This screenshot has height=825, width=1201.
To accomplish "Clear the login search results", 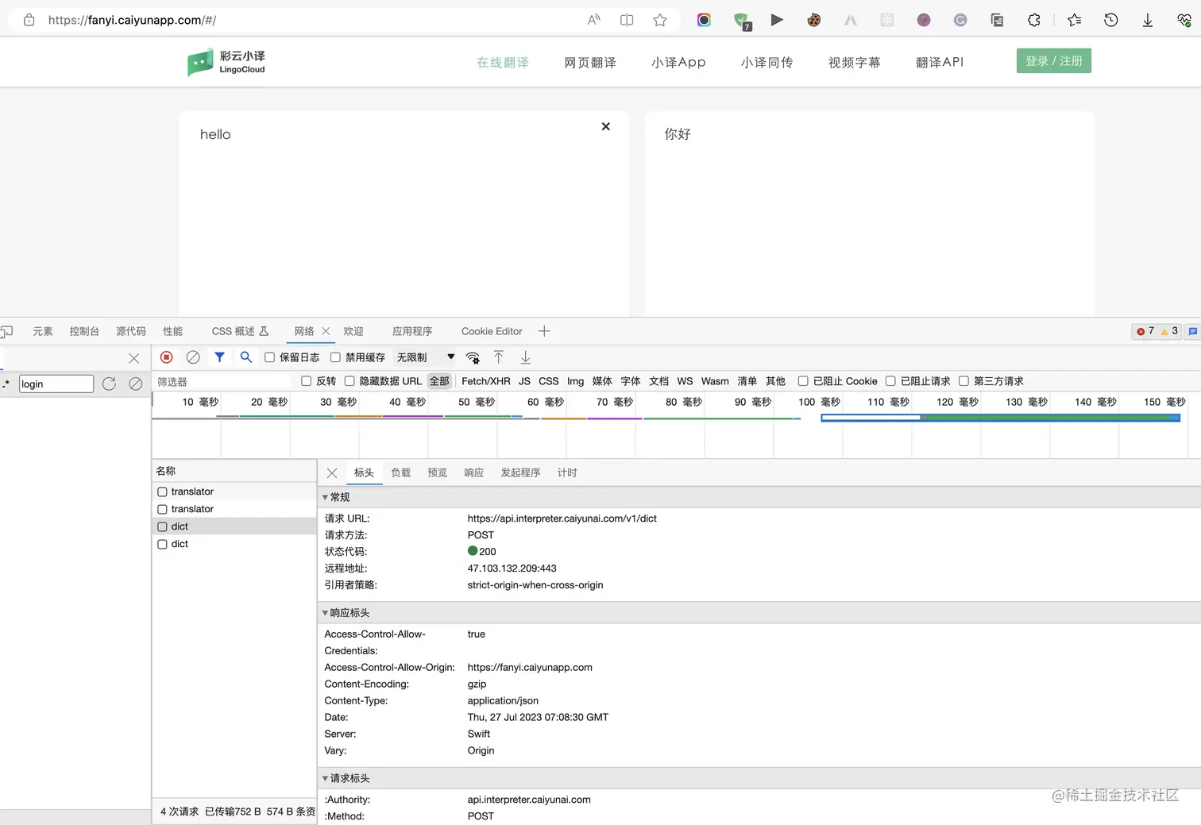I will coord(136,384).
